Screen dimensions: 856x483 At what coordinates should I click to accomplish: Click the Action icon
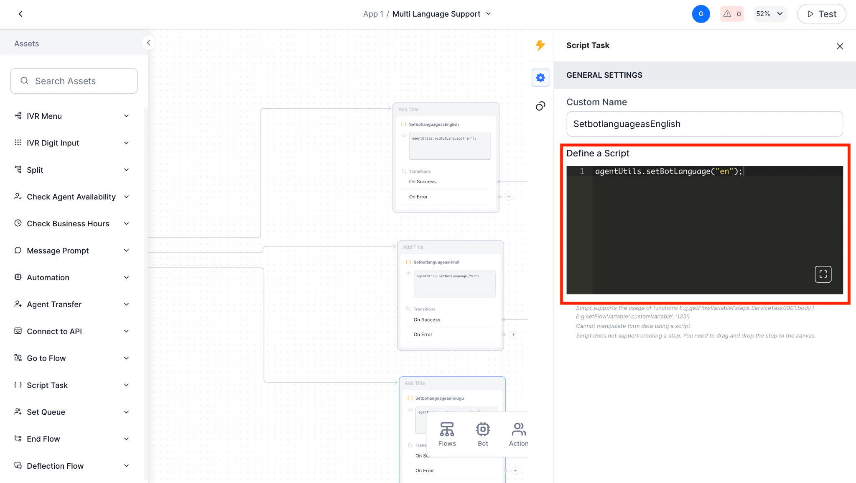[518, 434]
